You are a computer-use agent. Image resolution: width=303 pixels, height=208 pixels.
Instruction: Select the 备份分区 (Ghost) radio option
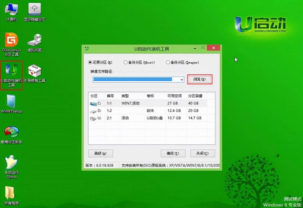tap(139, 62)
